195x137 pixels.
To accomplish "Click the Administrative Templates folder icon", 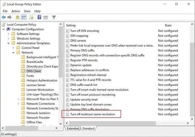I will (x=13, y=43).
